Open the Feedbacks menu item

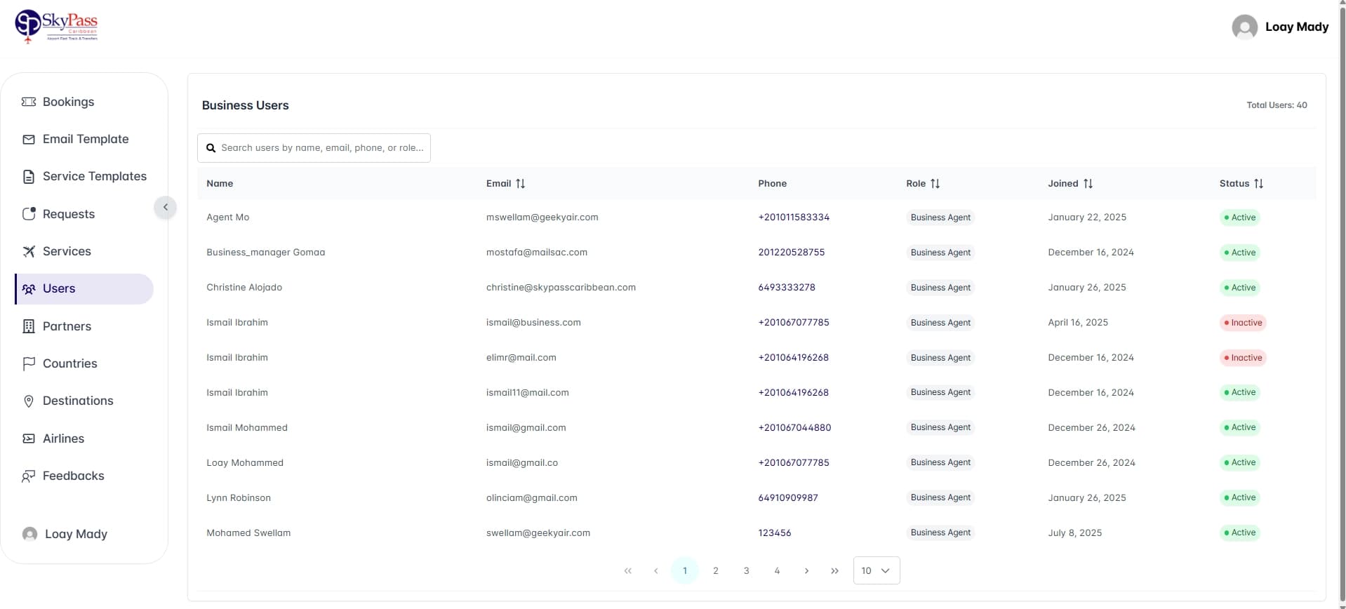pyautogui.click(x=84, y=476)
